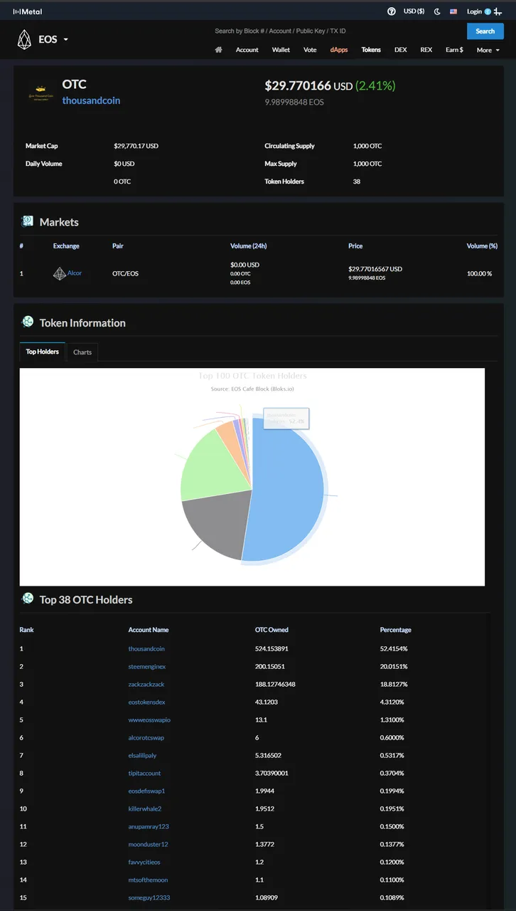Click the OTC/EOS pair text

coord(125,273)
